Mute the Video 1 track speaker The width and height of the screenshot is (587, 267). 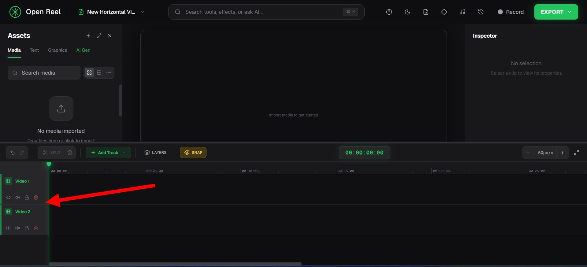tap(18, 198)
